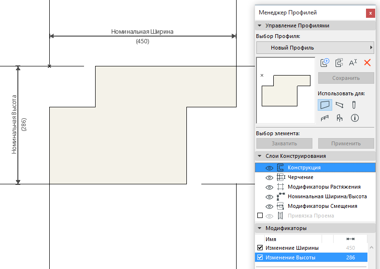
Task: Select the Номинальная Ширина/Высота row
Action: point(315,196)
